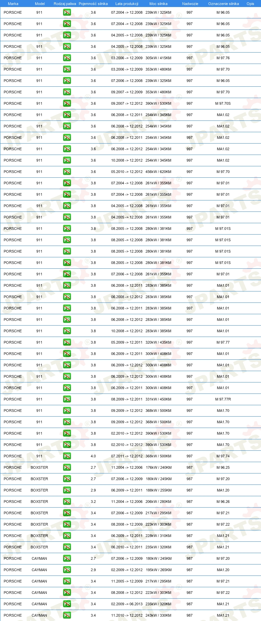Select the power value 456kW / 620KM
This screenshot has width=261, height=621.
[158, 172]
